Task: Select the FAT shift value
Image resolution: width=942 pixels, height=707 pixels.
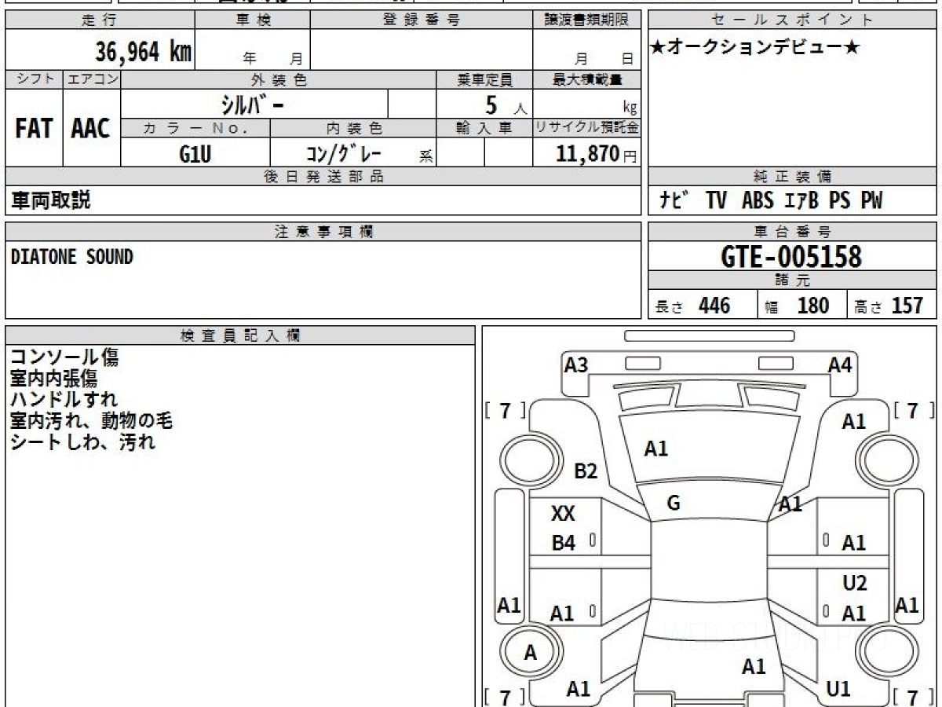Action: 34,129
